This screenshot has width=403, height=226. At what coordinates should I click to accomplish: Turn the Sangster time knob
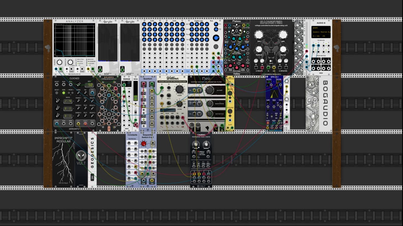pos(259,35)
